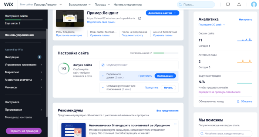
Task: Click the Обновлено час назад text
Action: tap(211, 101)
